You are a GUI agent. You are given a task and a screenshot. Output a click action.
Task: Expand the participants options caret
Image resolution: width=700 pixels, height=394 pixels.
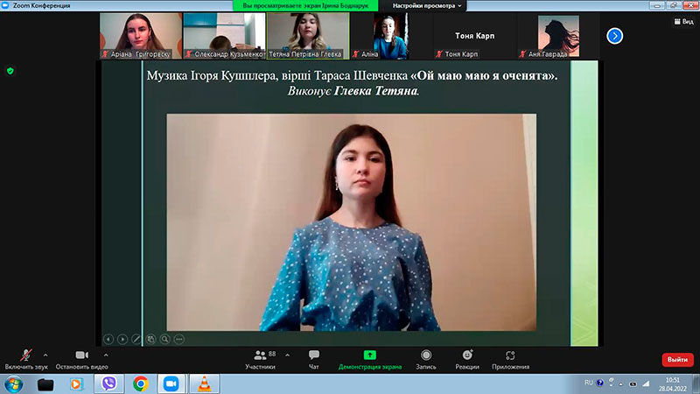pyautogui.click(x=288, y=355)
